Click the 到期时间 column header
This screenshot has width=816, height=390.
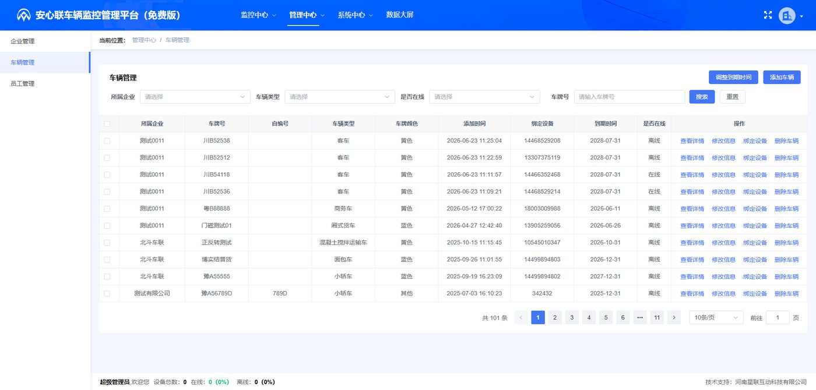coord(606,123)
